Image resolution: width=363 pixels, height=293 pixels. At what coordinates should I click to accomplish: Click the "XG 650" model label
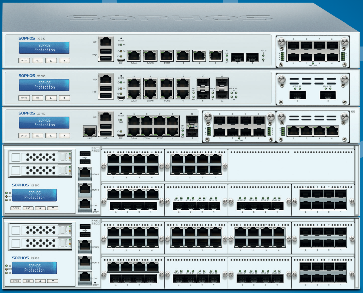(35, 185)
